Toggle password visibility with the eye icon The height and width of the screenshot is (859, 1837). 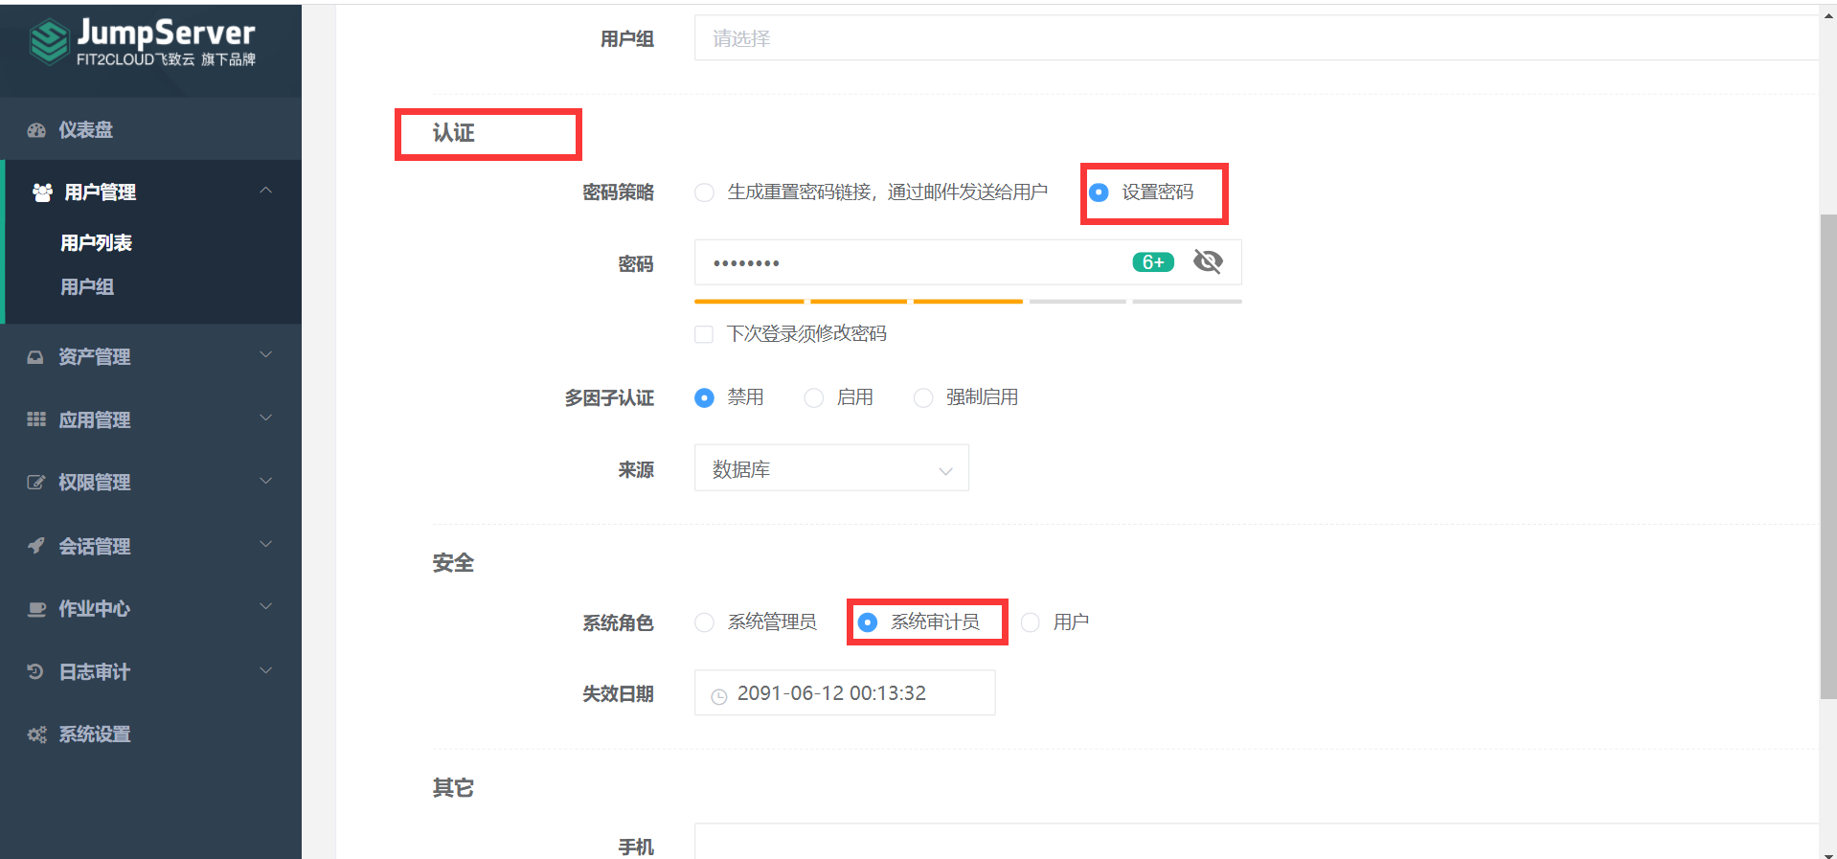pos(1208,261)
